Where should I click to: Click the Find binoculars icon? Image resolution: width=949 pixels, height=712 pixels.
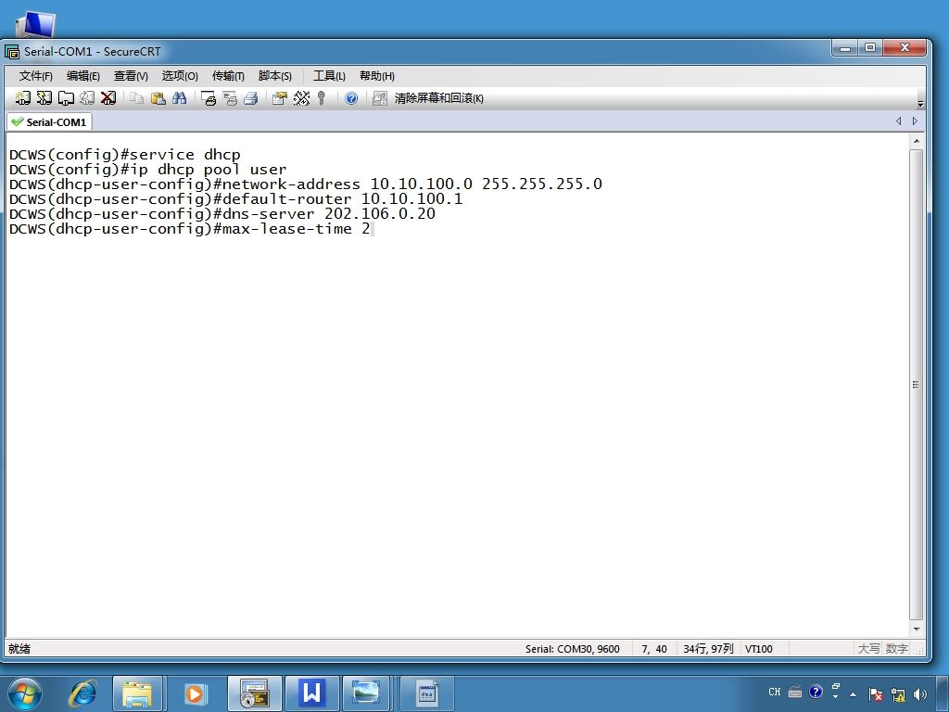click(179, 98)
